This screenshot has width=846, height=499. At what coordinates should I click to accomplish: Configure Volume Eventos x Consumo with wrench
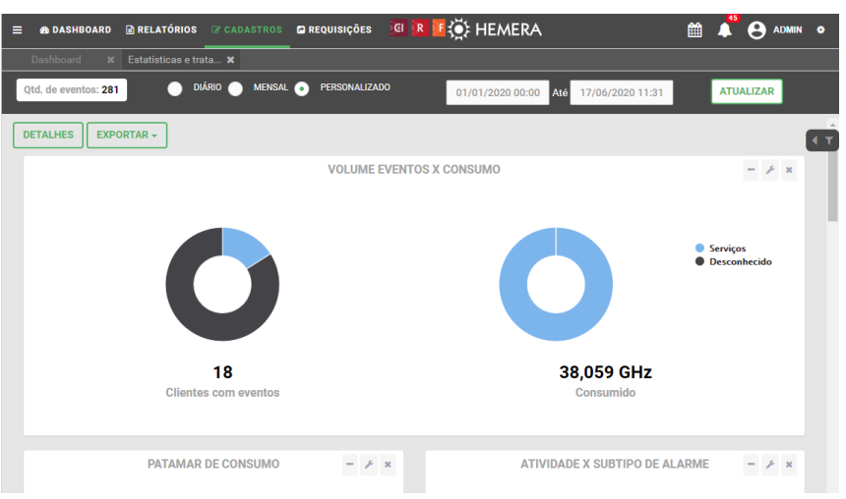[x=770, y=170]
